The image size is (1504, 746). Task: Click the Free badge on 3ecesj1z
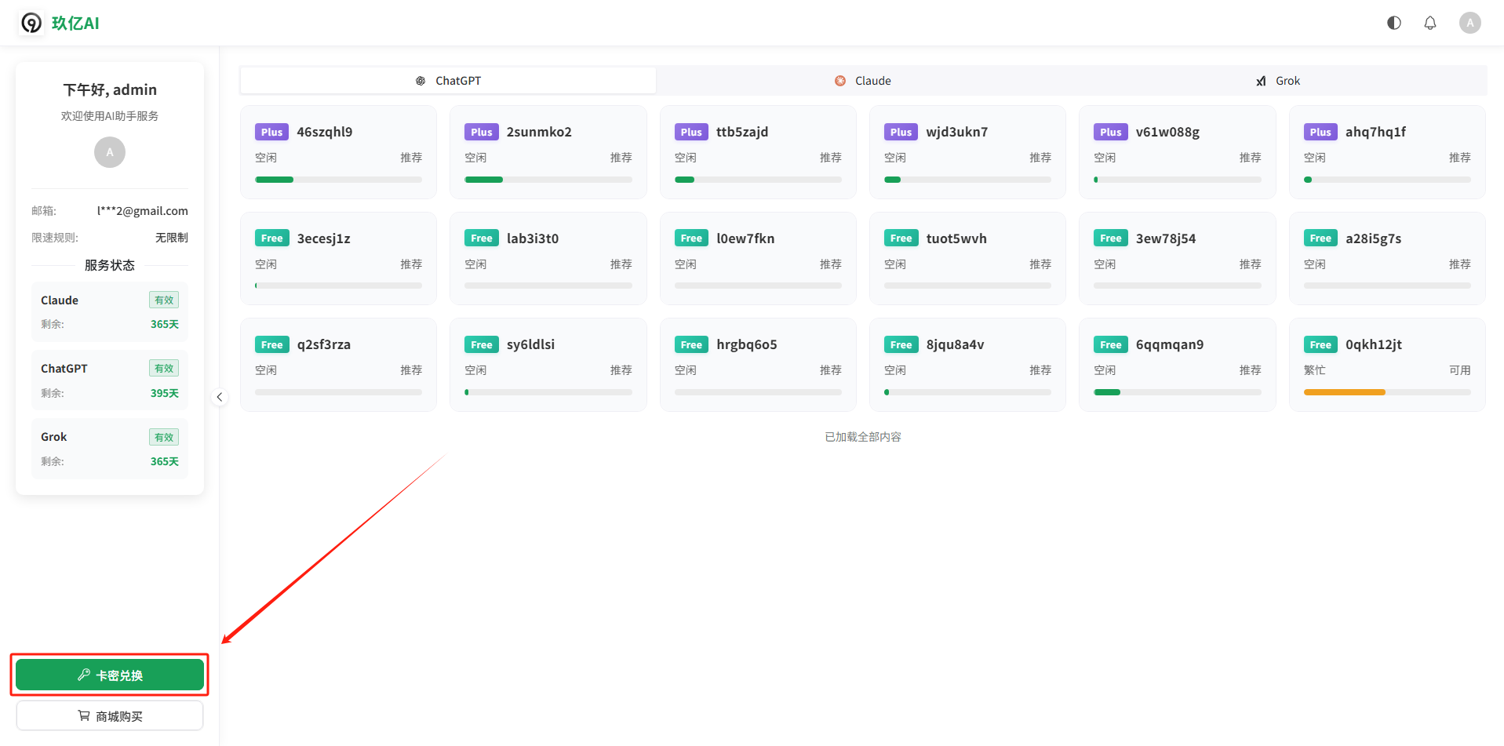click(x=271, y=238)
